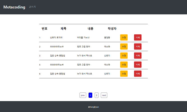Click the number 6 cell in table
187x112 pixels.
tap(40, 74)
